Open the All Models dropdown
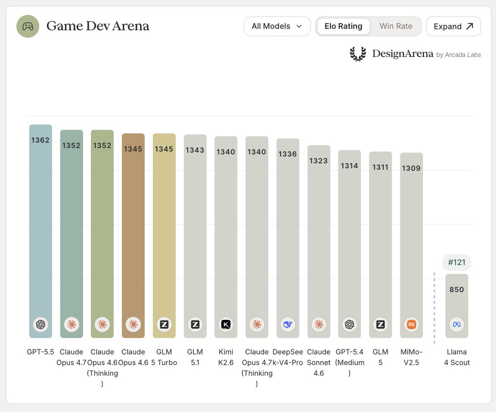 (x=277, y=26)
